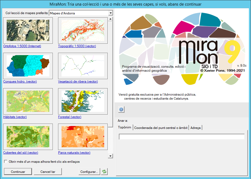Click the map list scroll up arrow

tap(110, 19)
